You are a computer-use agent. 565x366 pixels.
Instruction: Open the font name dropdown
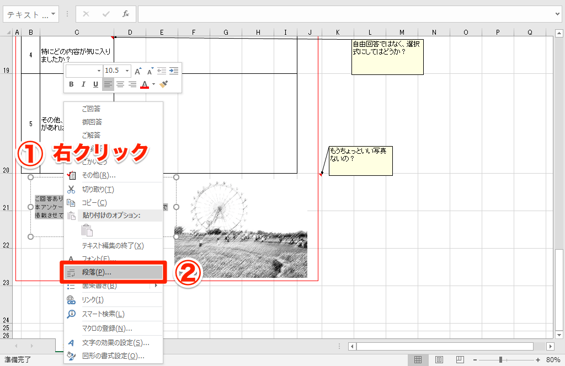click(x=99, y=71)
